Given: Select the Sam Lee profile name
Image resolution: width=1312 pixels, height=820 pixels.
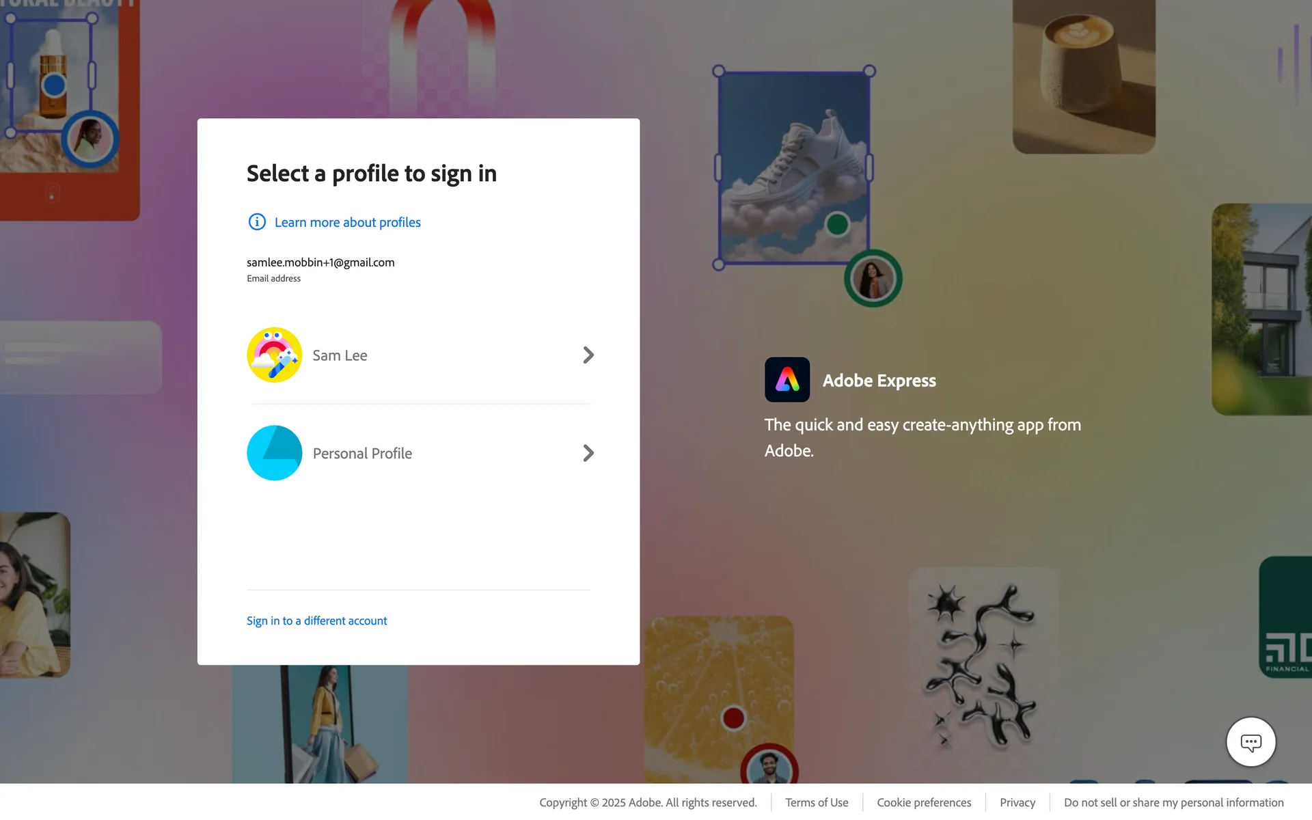Looking at the screenshot, I should pos(340,355).
